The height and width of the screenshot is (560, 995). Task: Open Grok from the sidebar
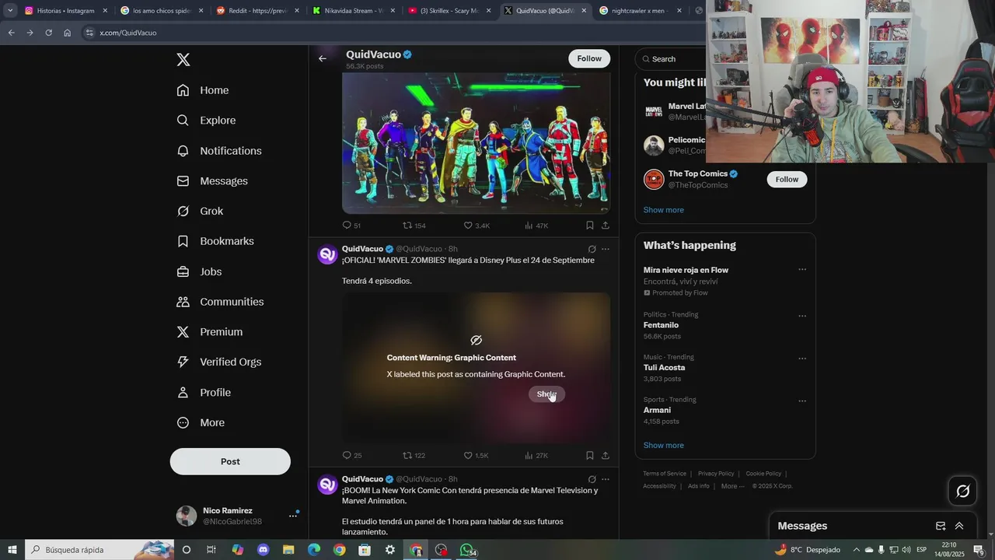[200, 212]
